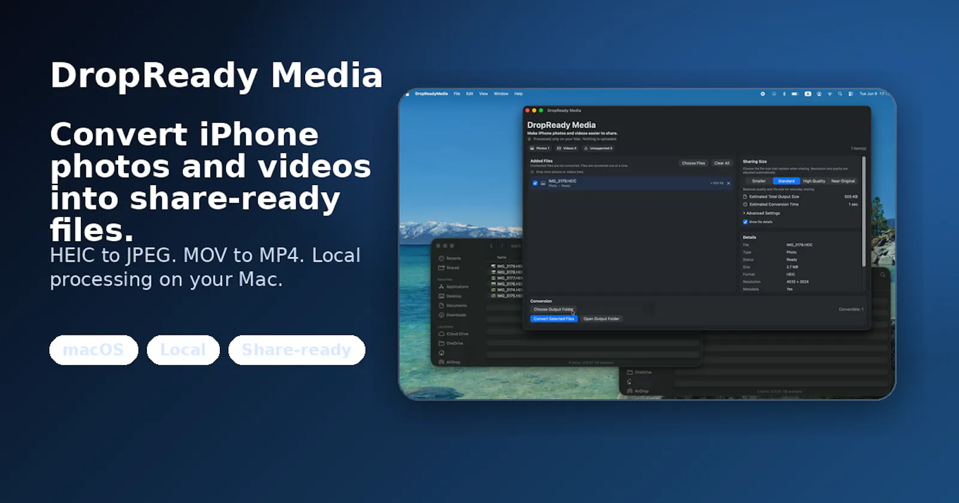
Task: Open the Edit menu
Action: (469, 93)
